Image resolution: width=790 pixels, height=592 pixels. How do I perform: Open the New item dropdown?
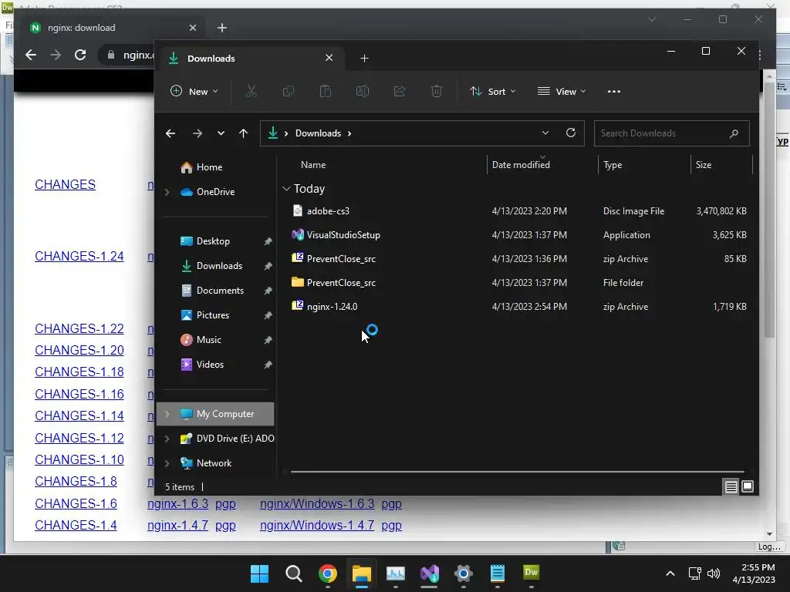194,91
